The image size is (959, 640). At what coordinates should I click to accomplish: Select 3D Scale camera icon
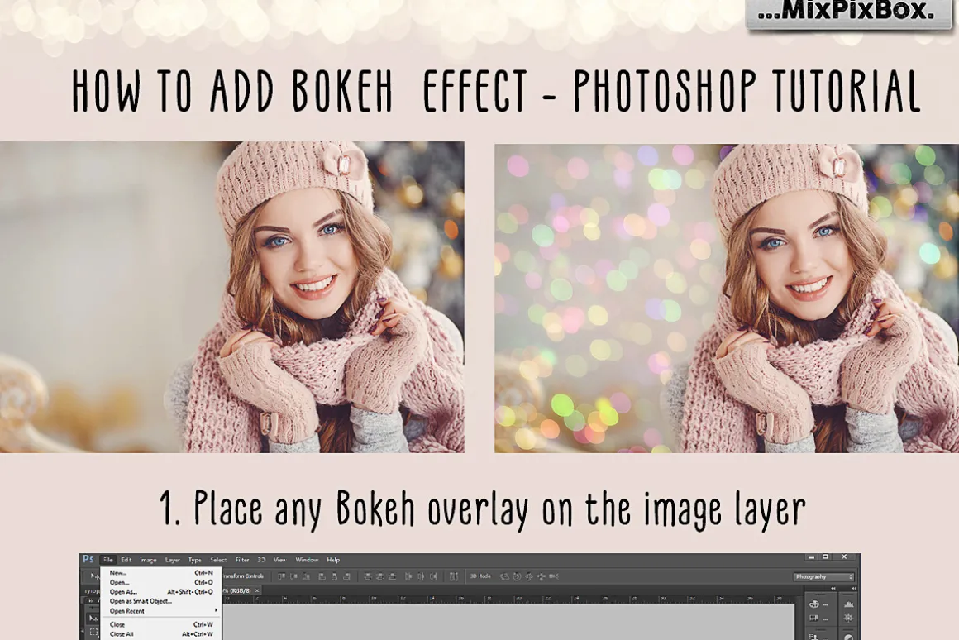tap(554, 576)
